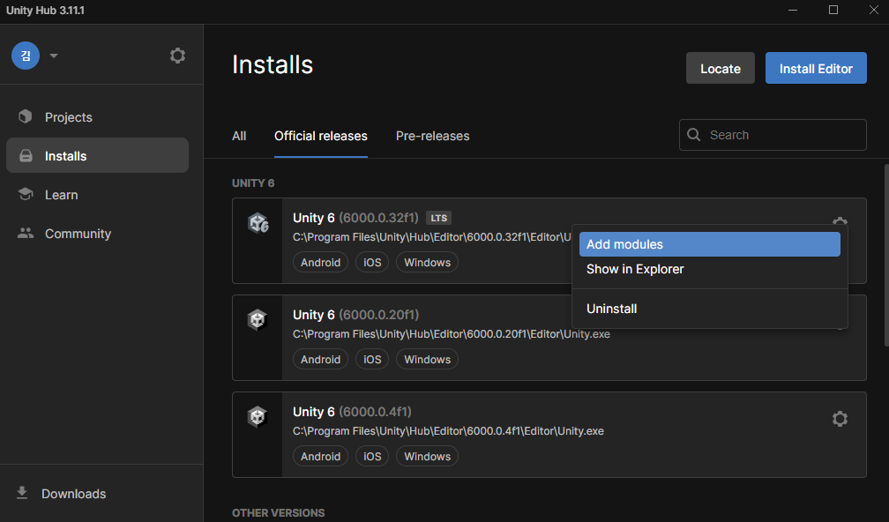This screenshot has width=889, height=522.
Task: Open Unity Hub preferences gear in sidebar
Action: coord(177,56)
